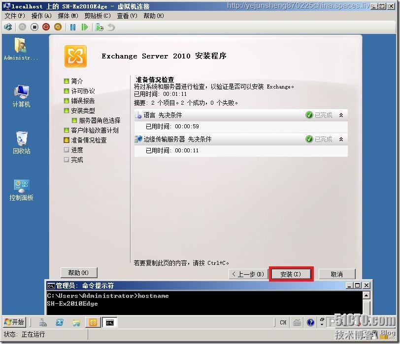
Task: Click the 取消 button
Action: pyautogui.click(x=337, y=274)
